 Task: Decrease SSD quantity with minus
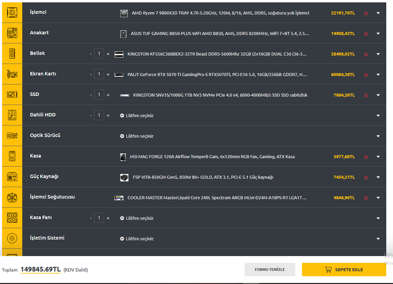[91, 95]
